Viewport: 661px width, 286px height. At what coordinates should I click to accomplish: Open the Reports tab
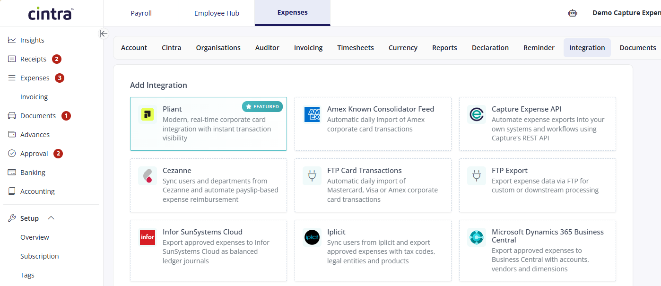[x=444, y=48]
